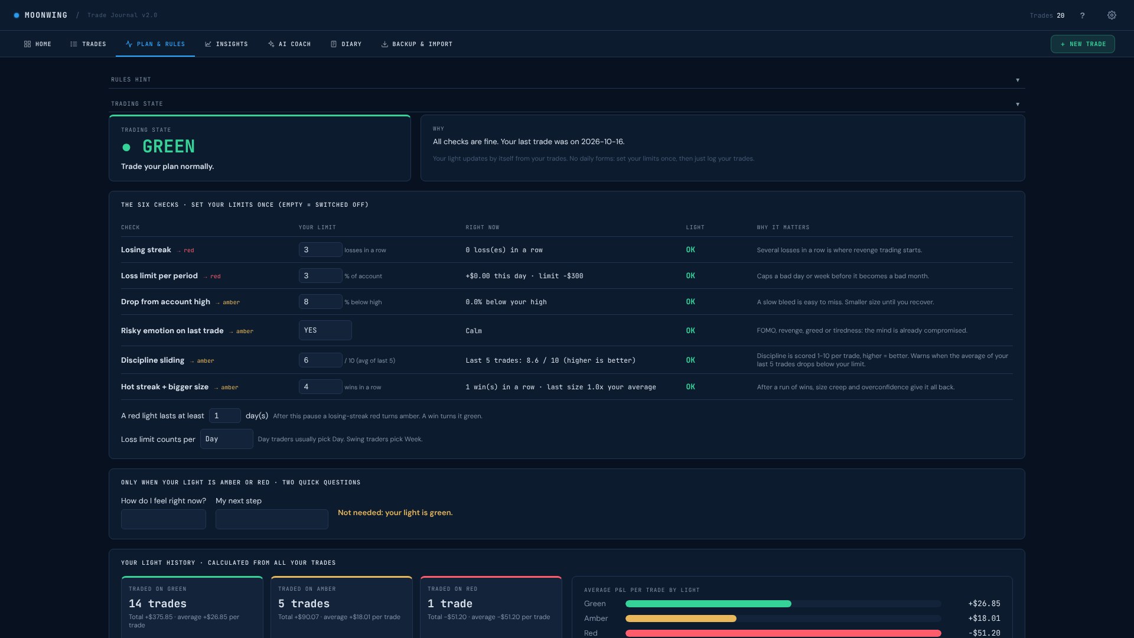
Task: Focus the My next step field
Action: (272, 519)
